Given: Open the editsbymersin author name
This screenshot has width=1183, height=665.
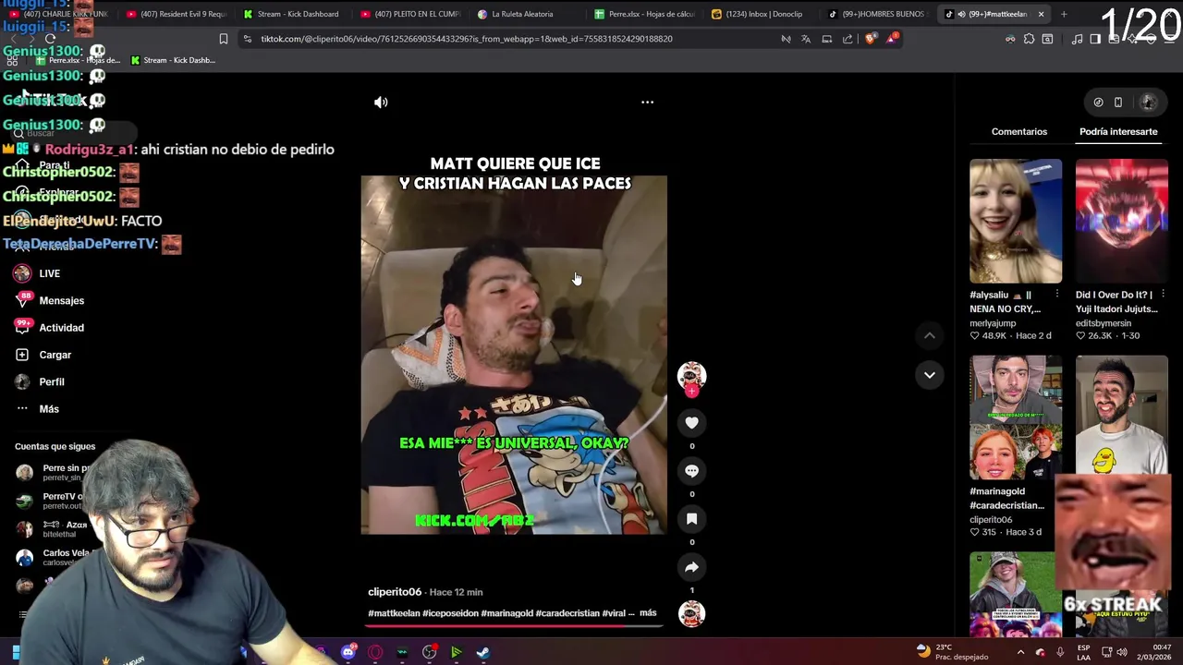Looking at the screenshot, I should point(1104,323).
